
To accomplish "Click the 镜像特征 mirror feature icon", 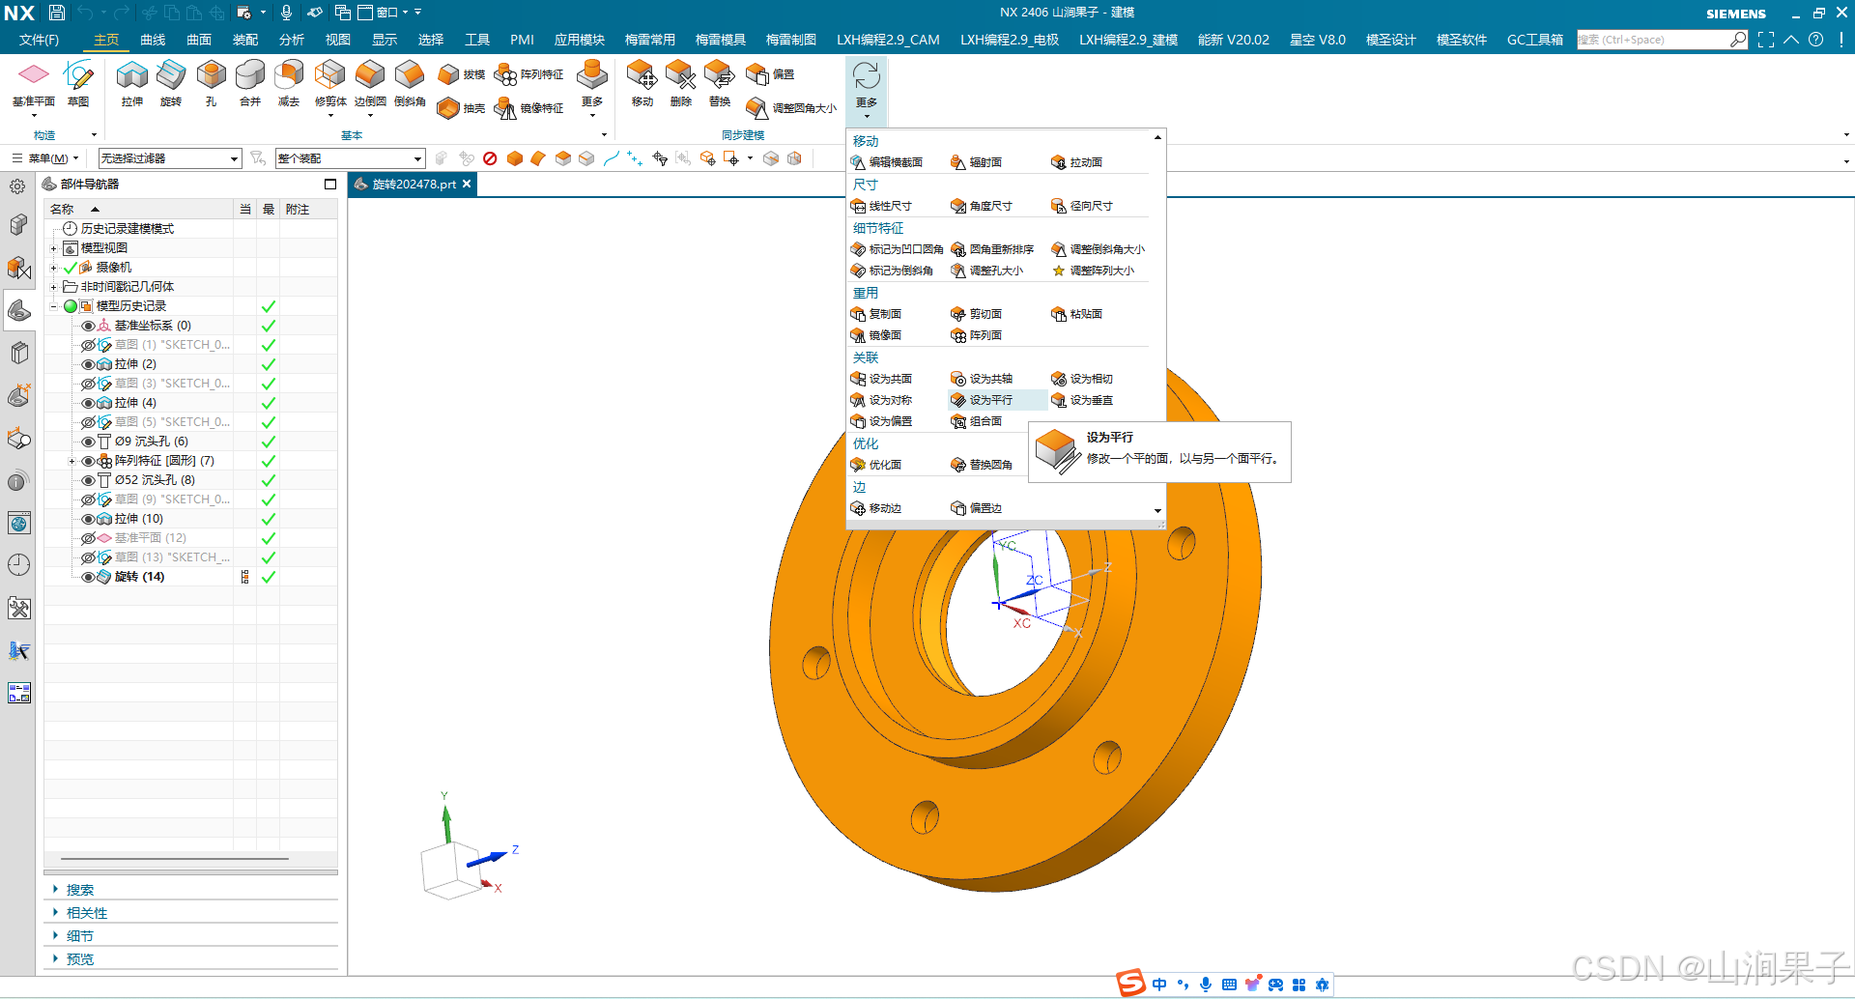I will [x=528, y=108].
